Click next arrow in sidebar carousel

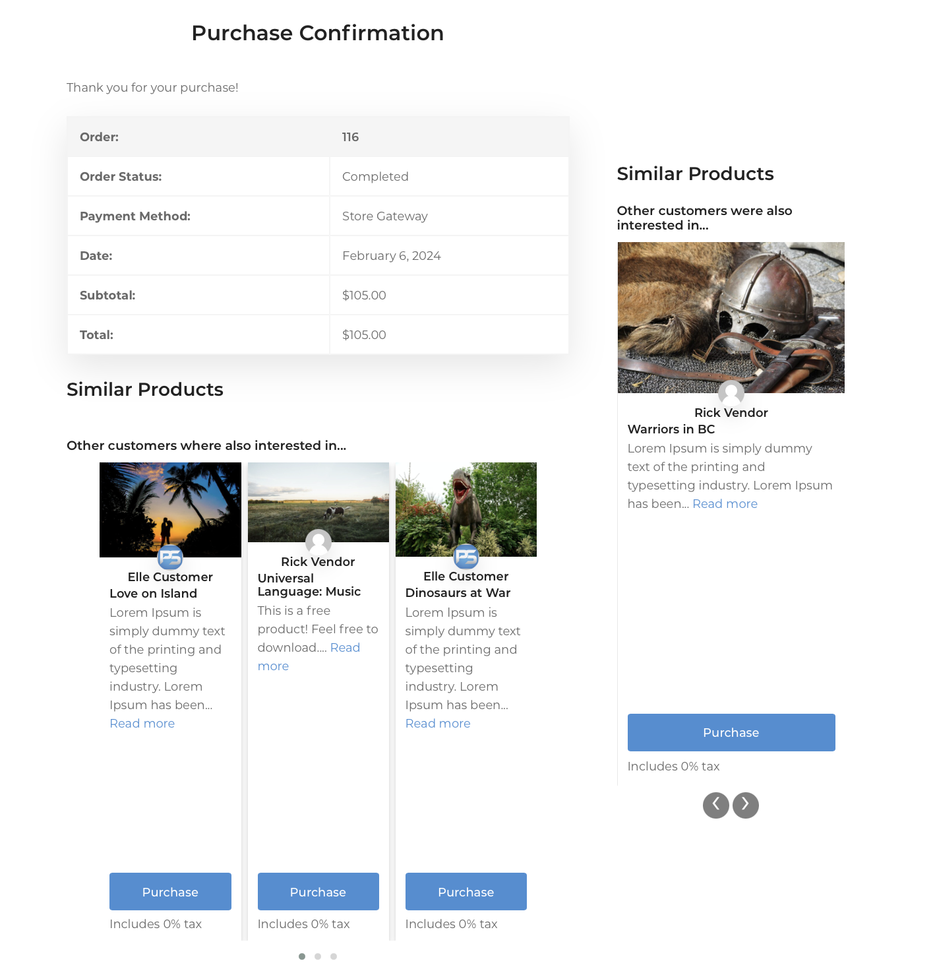coord(746,805)
